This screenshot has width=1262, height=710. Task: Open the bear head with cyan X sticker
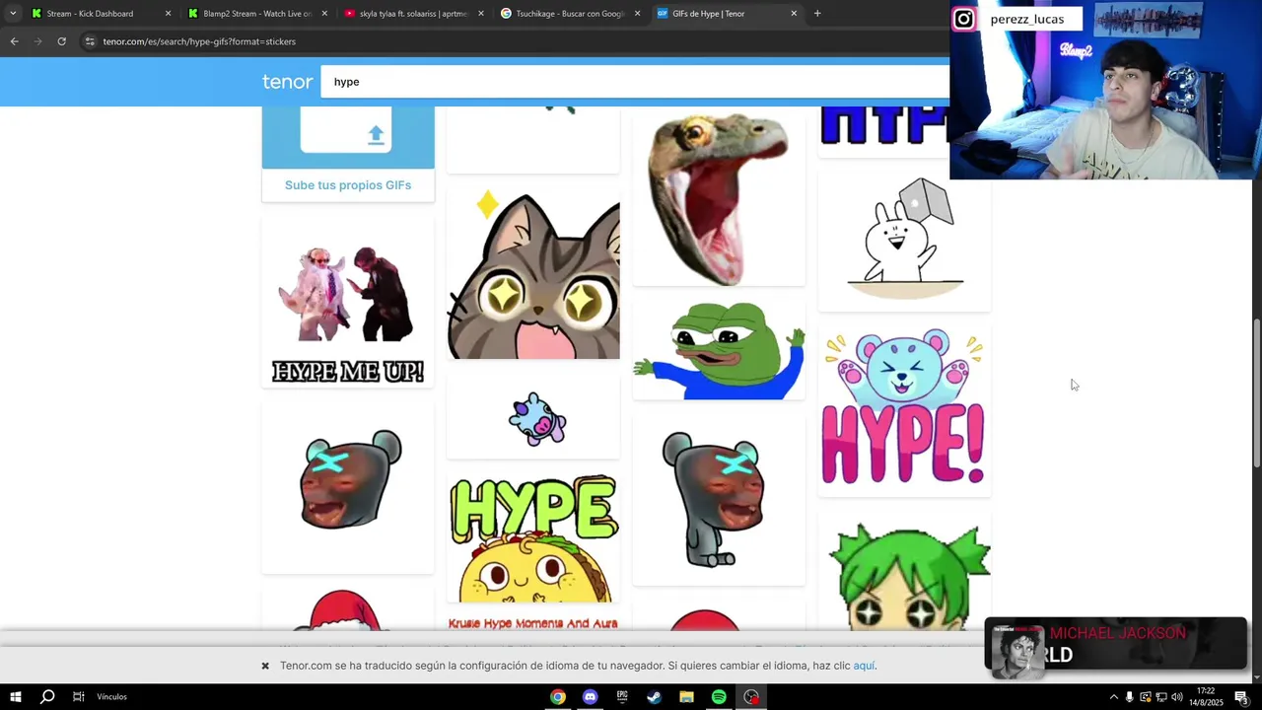pyautogui.click(x=348, y=487)
